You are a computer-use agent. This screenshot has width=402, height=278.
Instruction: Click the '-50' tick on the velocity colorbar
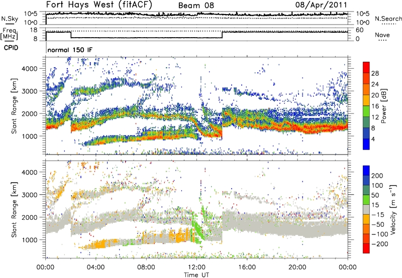click(x=378, y=224)
